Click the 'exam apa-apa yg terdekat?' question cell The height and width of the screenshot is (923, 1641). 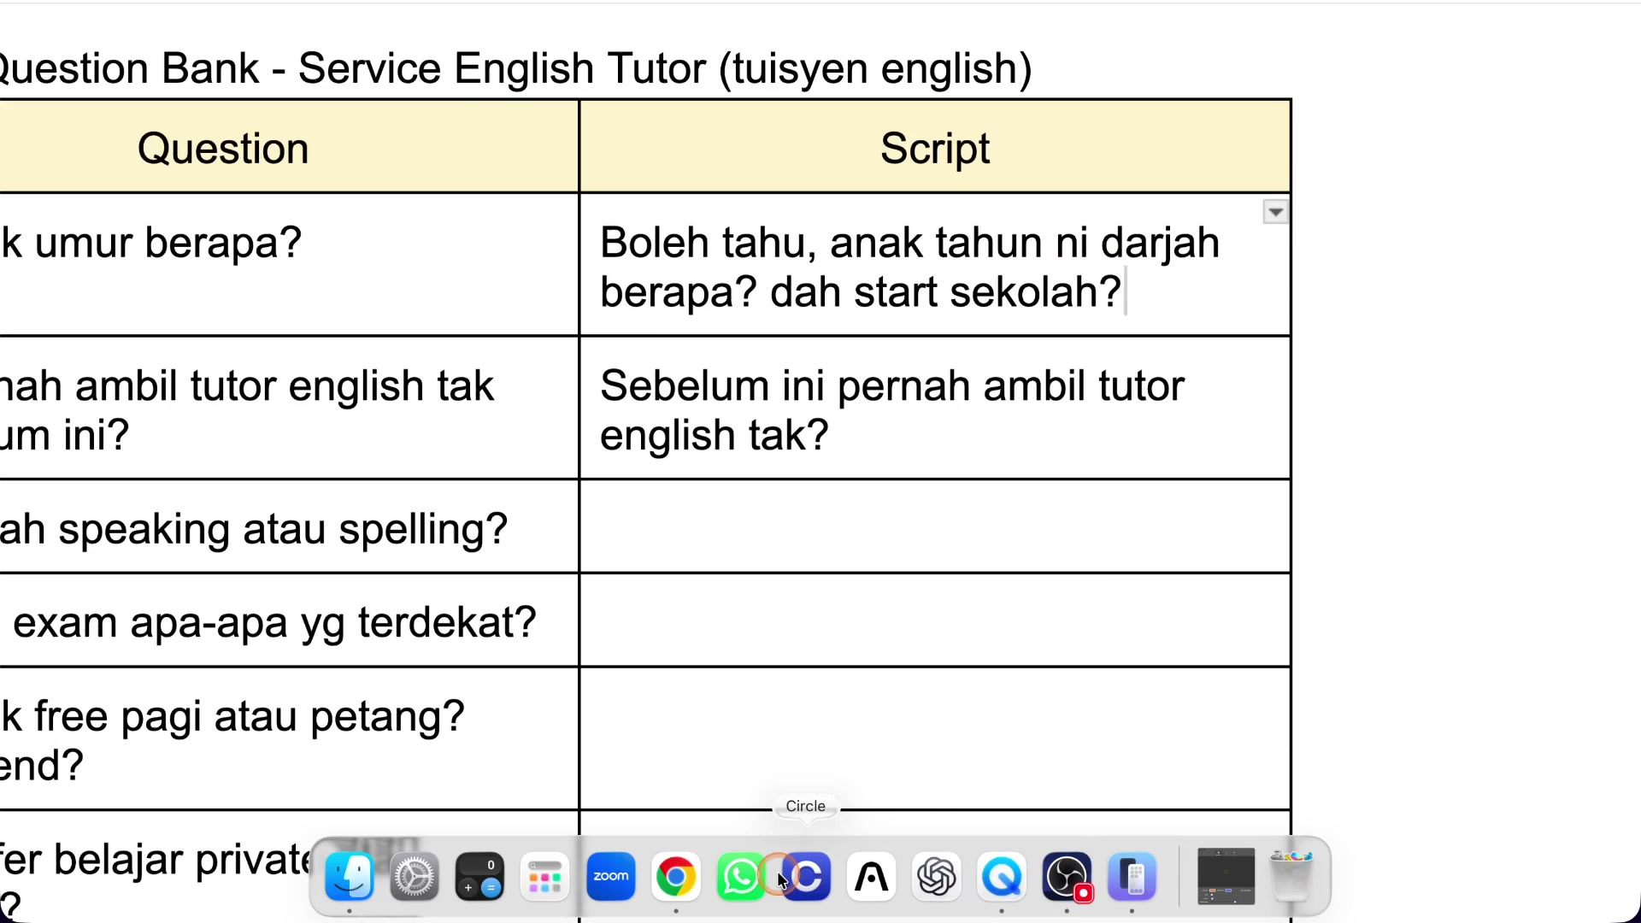point(289,621)
